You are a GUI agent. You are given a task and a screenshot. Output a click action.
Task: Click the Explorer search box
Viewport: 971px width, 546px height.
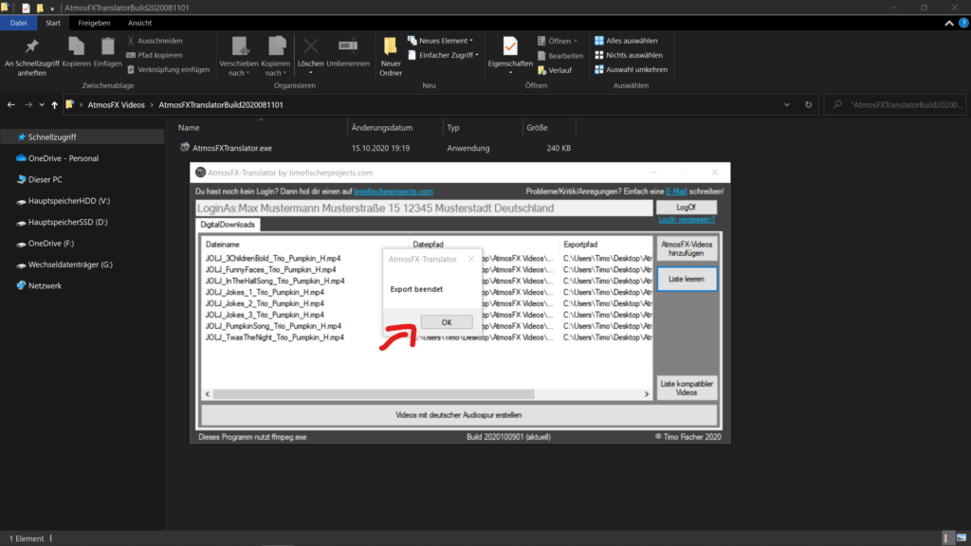(x=895, y=104)
